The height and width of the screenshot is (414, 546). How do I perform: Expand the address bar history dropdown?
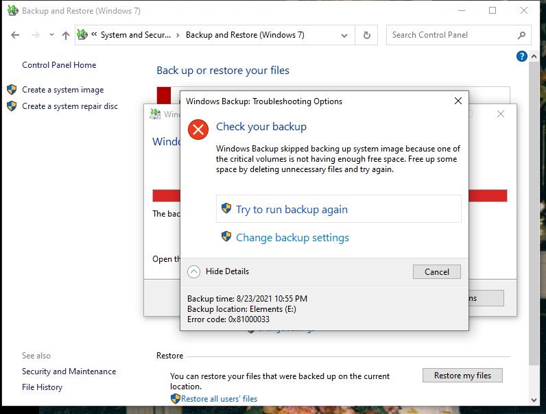point(344,35)
